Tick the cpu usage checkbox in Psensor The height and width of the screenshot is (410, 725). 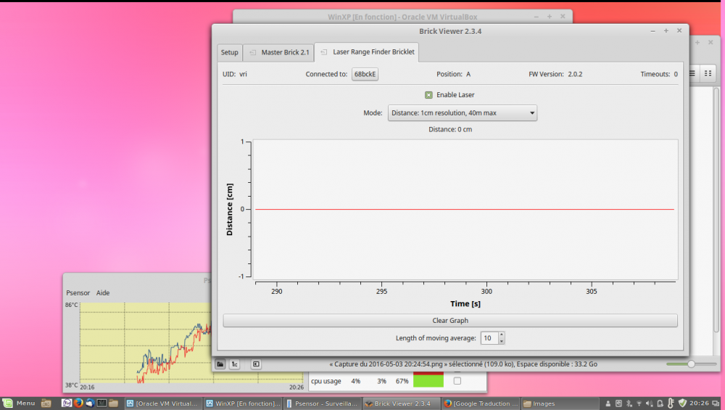457,381
